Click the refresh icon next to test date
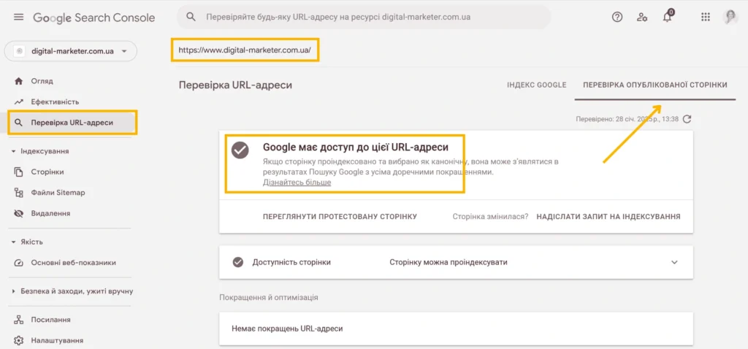This screenshot has width=748, height=349. point(687,119)
